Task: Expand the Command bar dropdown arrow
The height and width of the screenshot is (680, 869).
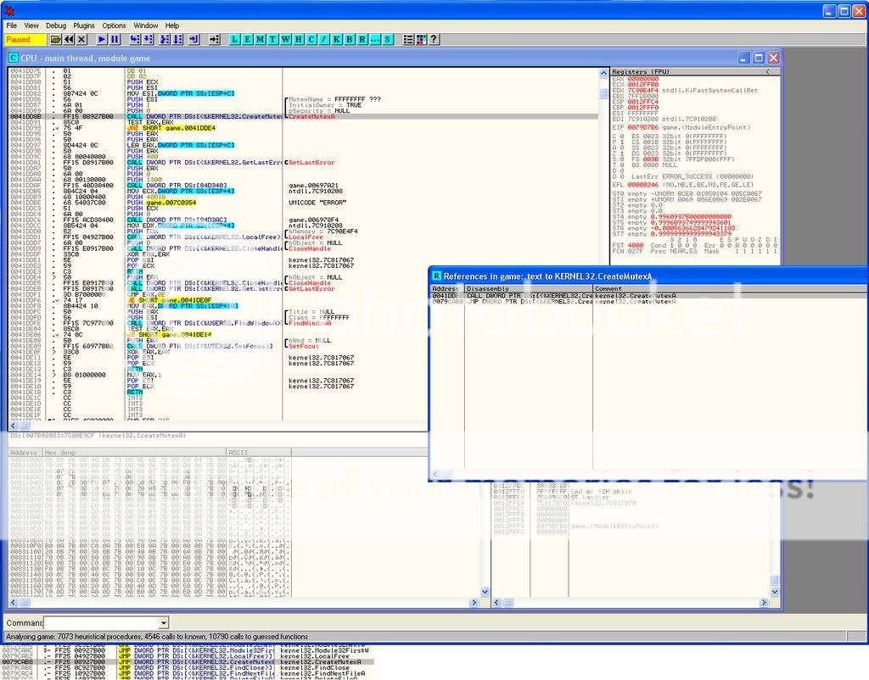Action: [164, 622]
